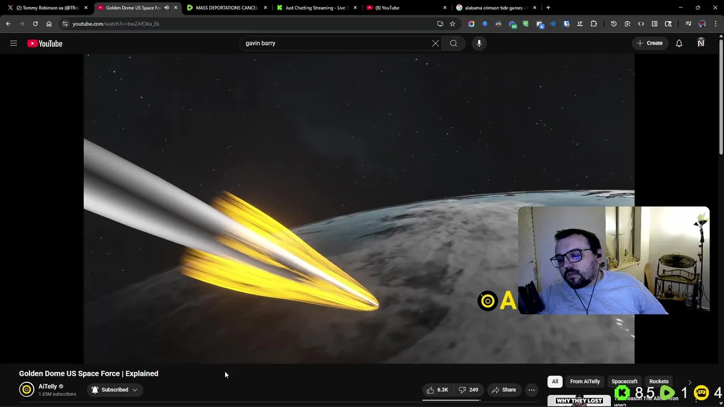Open the VPN extension with US badge

click(512, 24)
